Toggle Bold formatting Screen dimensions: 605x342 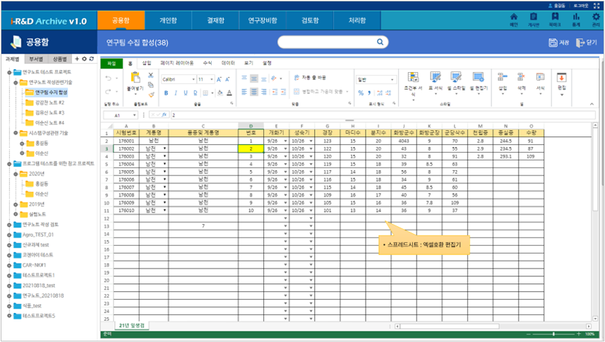[167, 93]
